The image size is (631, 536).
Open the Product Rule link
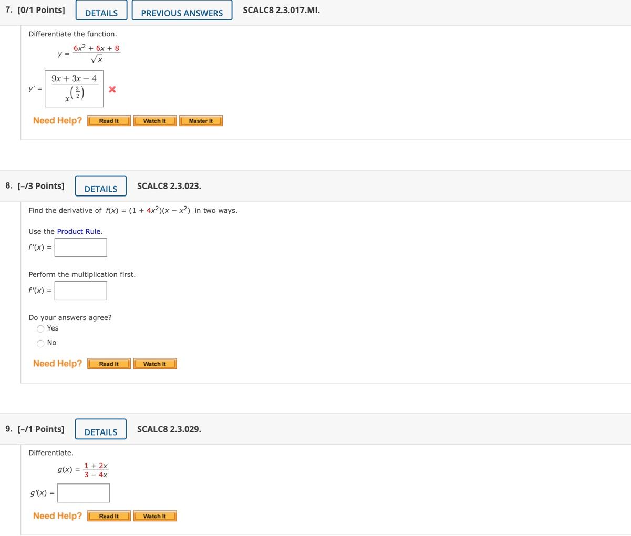point(80,231)
